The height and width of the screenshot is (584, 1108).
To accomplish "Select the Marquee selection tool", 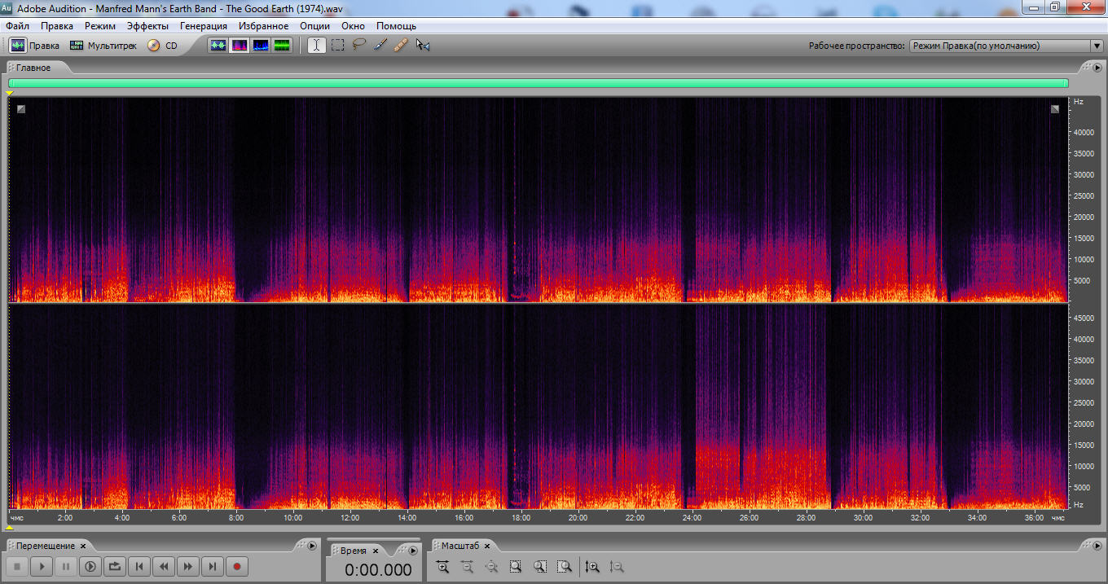I will tap(338, 46).
